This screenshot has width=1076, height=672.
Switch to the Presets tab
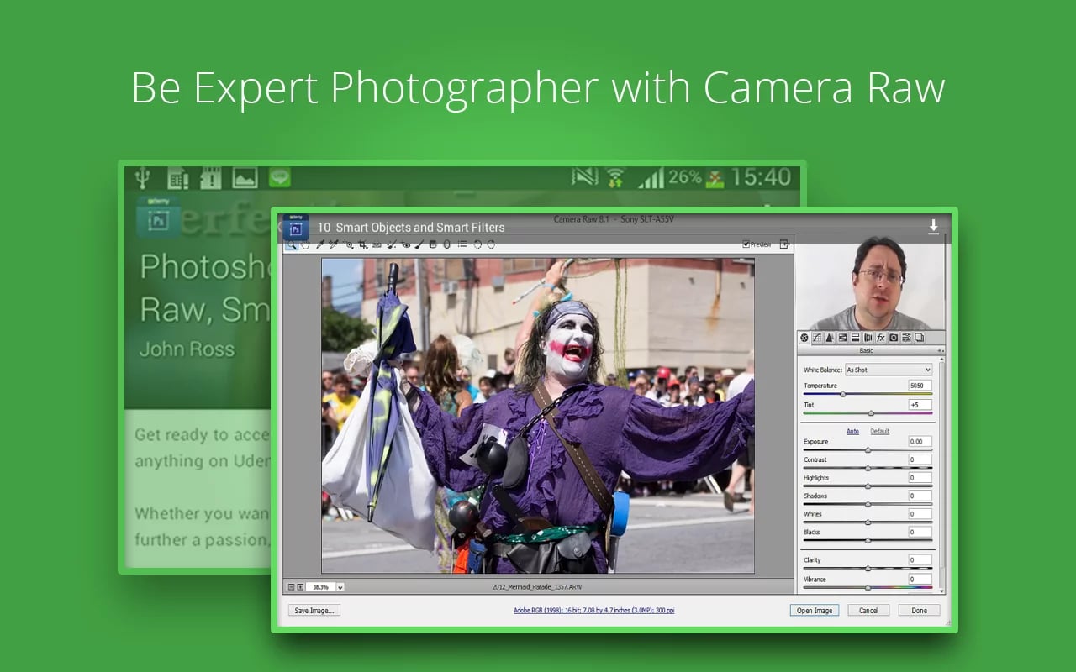(x=906, y=338)
